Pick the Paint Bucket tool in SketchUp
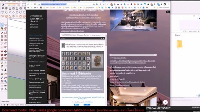Viewport: 200px width, 112px height. (x=2, y=29)
